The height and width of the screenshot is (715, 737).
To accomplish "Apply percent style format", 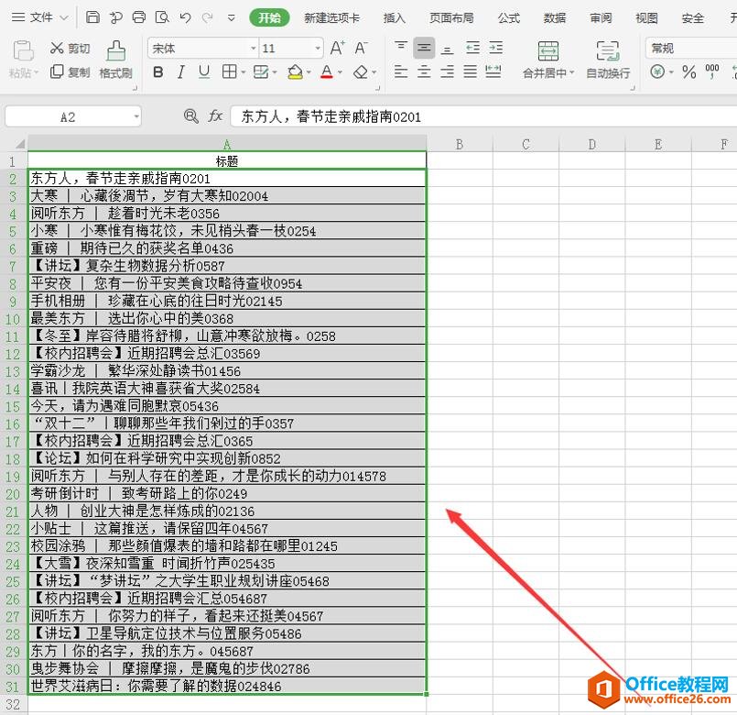I will (689, 72).
